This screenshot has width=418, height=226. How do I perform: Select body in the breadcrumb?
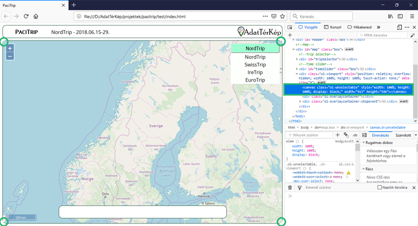tap(305, 128)
